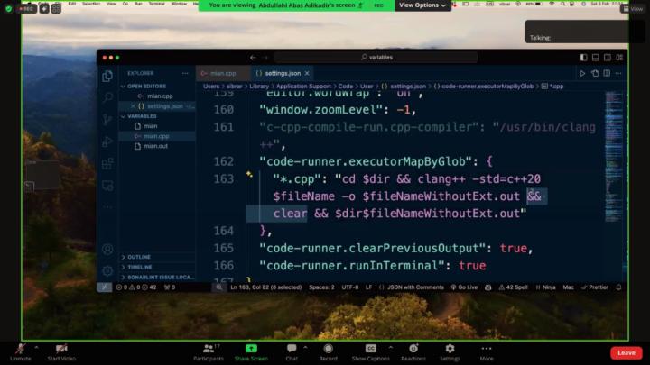This screenshot has height=365, width=650.
Task: Select mian.out file in Explorer tree
Action: (x=155, y=145)
